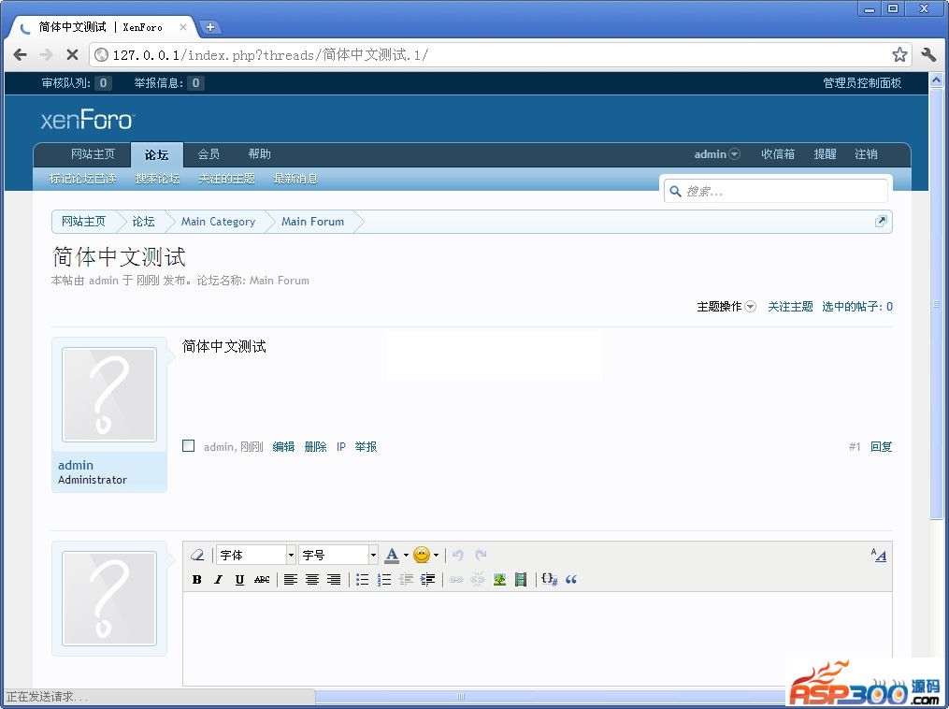The image size is (949, 709).
Task: Click 编辑 to edit the post
Action: point(283,447)
